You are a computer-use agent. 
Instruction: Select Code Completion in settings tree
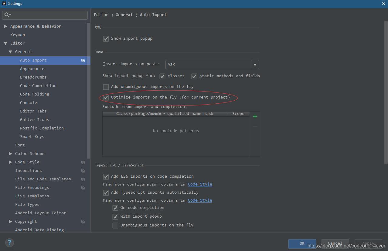[38, 86]
